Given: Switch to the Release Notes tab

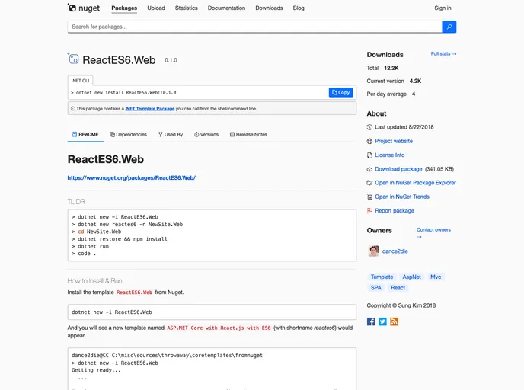Looking at the screenshot, I should tap(248, 134).
